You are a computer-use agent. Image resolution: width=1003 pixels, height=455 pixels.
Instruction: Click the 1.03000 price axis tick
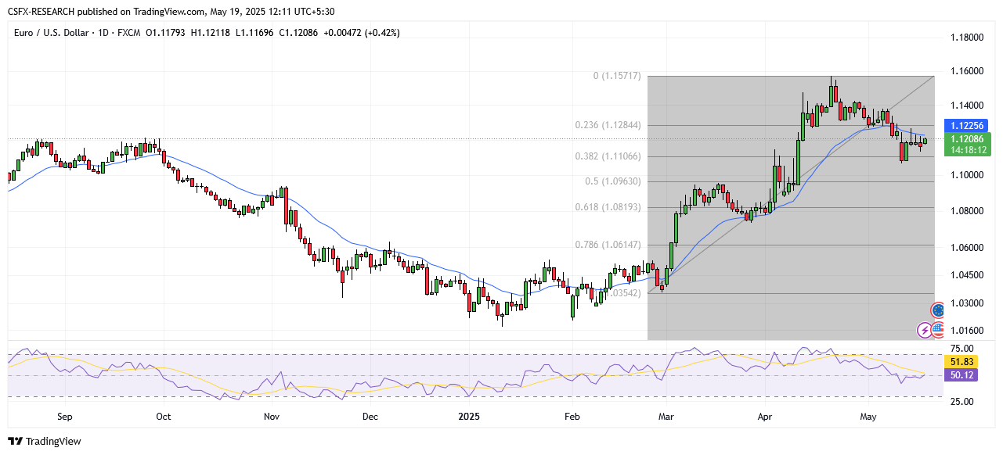point(967,303)
